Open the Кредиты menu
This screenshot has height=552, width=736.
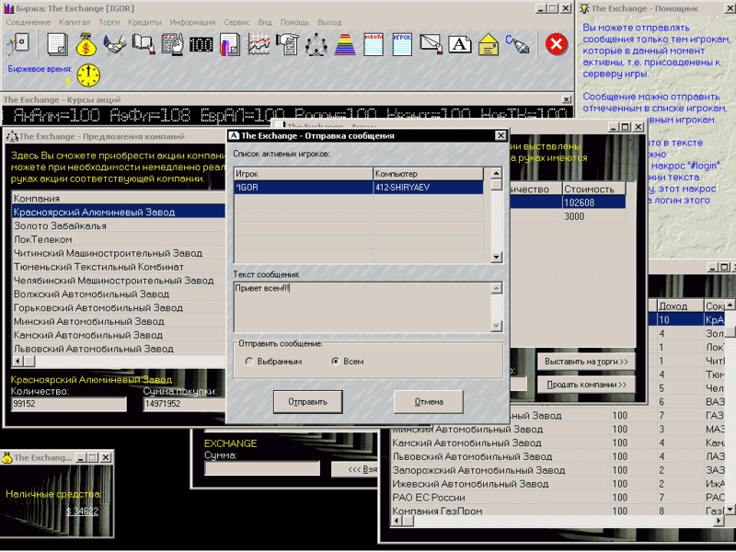[x=144, y=22]
